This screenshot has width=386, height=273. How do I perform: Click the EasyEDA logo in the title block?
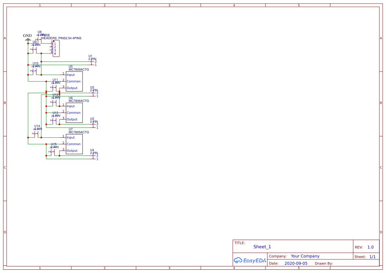(250, 260)
